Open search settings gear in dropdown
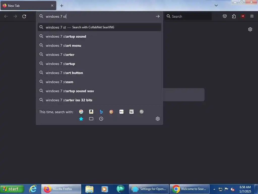This screenshot has width=258, height=194. pyautogui.click(x=158, y=119)
